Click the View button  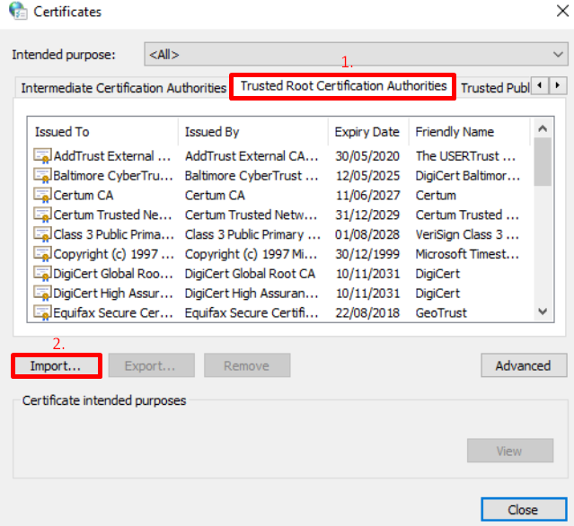coord(510,451)
